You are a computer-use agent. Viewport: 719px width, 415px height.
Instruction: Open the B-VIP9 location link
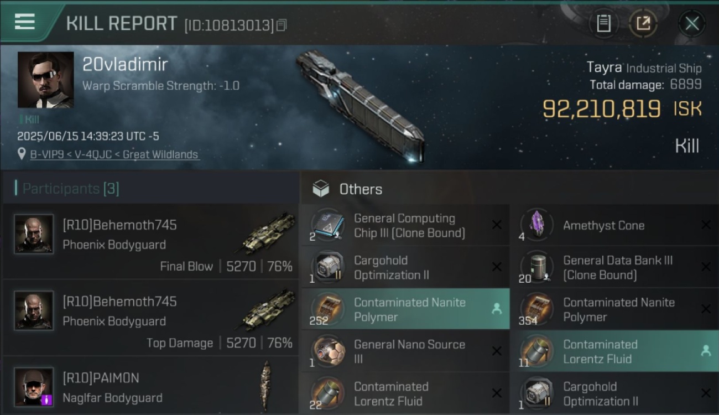point(114,155)
